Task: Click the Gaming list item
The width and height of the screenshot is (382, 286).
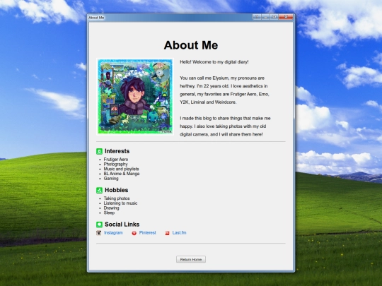Action: click(x=111, y=178)
